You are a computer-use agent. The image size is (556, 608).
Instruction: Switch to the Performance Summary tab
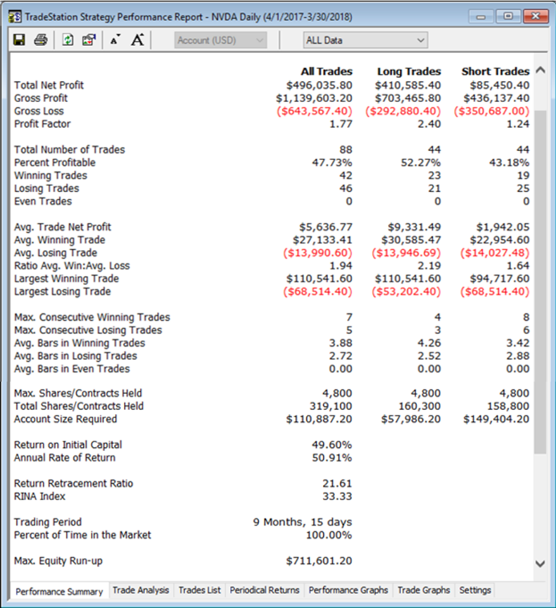click(x=60, y=592)
